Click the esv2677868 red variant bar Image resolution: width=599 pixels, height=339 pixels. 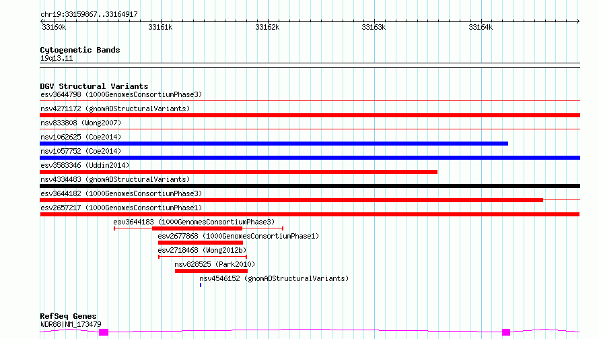pos(201,243)
